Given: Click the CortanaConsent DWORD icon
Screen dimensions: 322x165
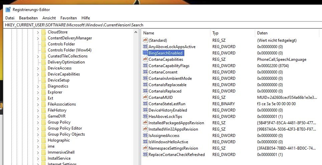Looking at the screenshot, I should (x=145, y=72).
